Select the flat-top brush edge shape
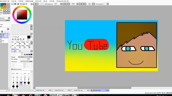172x96 pixels. tap(31, 54)
